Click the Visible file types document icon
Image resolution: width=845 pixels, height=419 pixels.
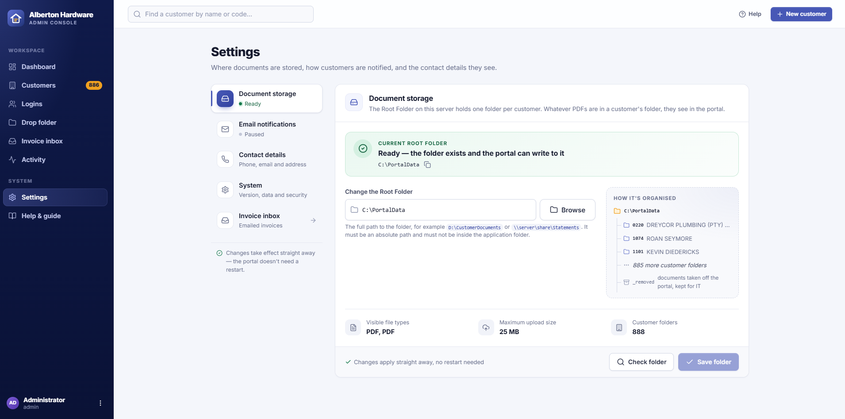pyautogui.click(x=353, y=327)
